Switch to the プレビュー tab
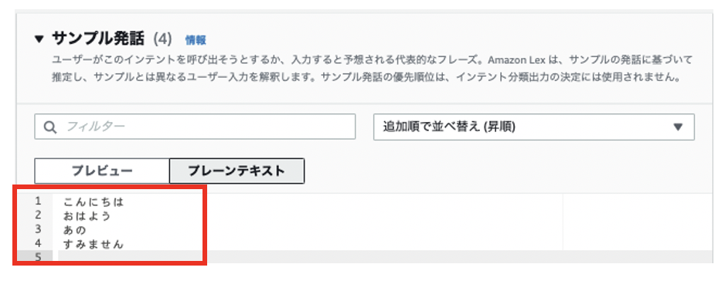 [102, 171]
